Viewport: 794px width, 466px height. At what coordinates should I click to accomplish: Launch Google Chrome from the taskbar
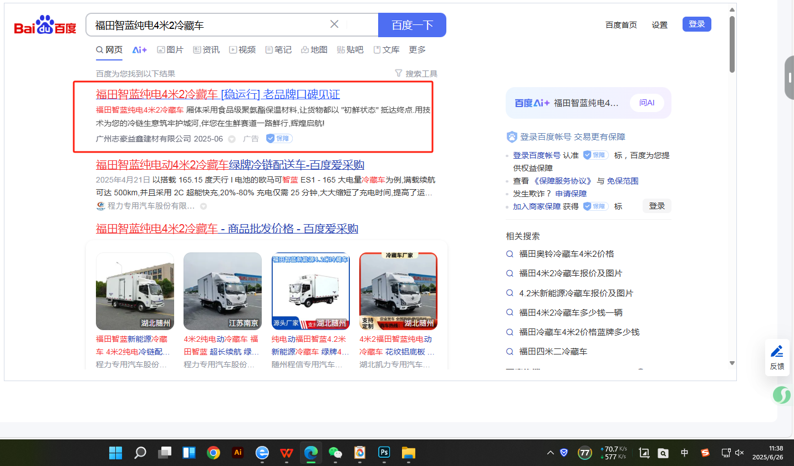[x=213, y=453]
